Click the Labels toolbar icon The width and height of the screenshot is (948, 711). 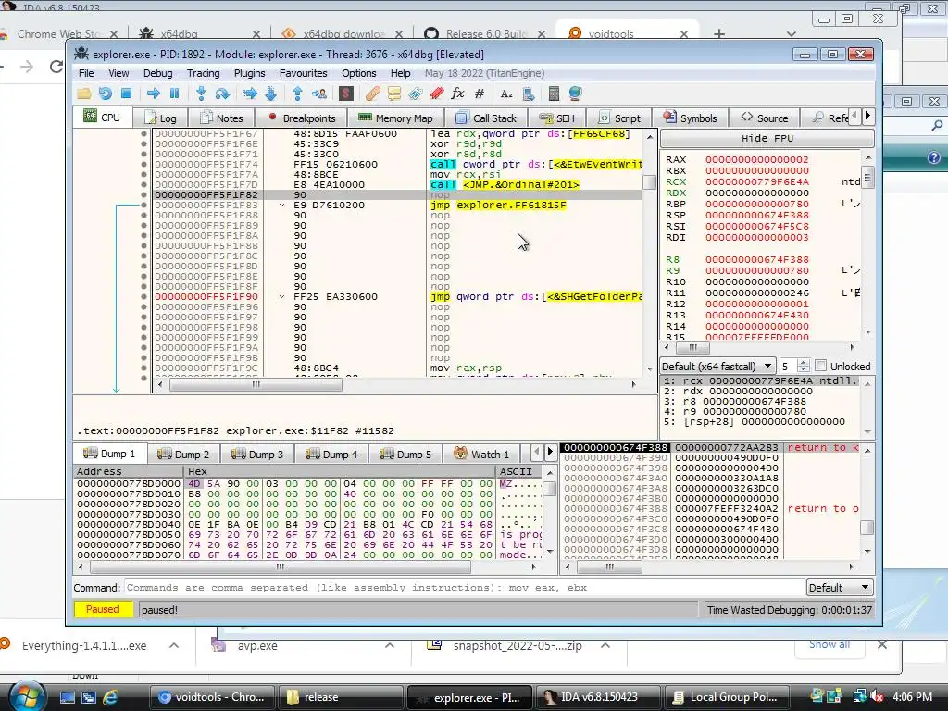416,94
